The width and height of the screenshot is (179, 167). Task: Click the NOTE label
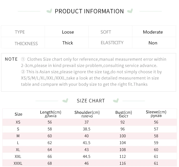[x=11, y=59]
